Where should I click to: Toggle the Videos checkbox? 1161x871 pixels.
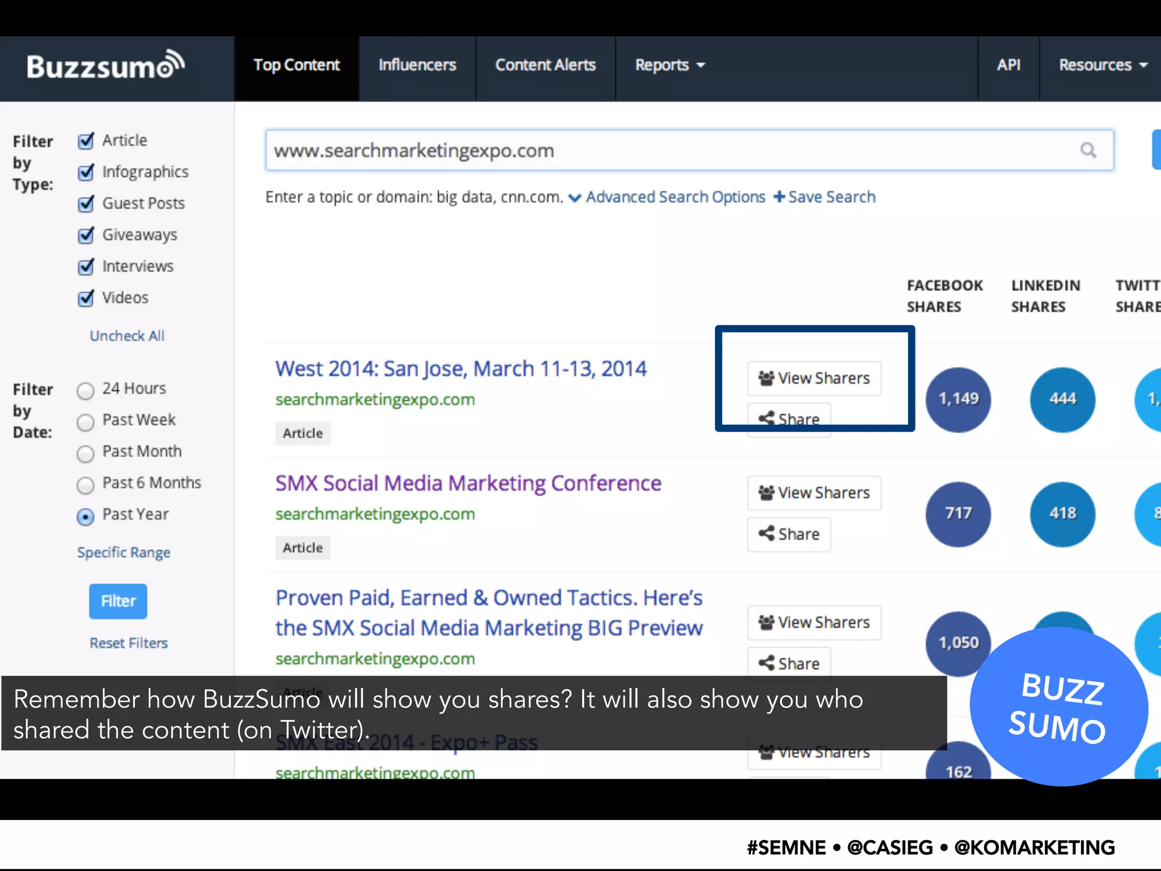point(86,298)
